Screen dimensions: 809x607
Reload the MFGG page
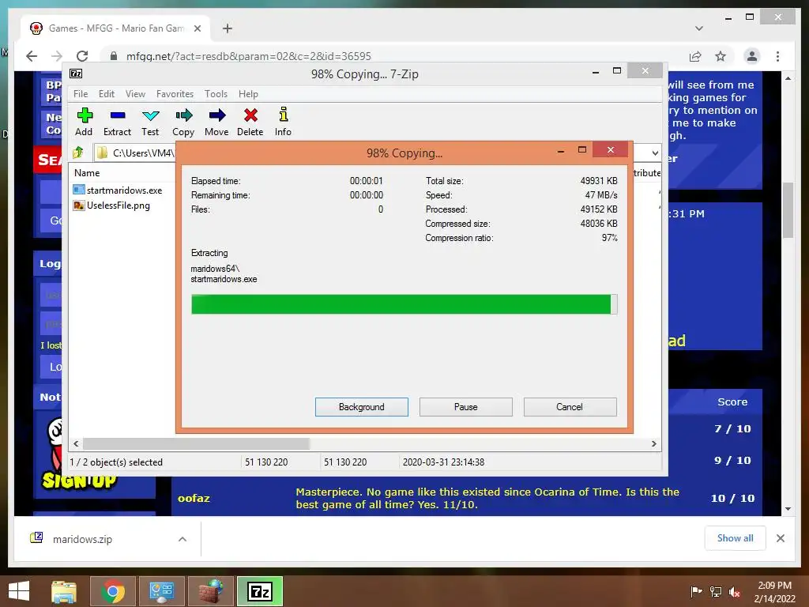tap(82, 56)
